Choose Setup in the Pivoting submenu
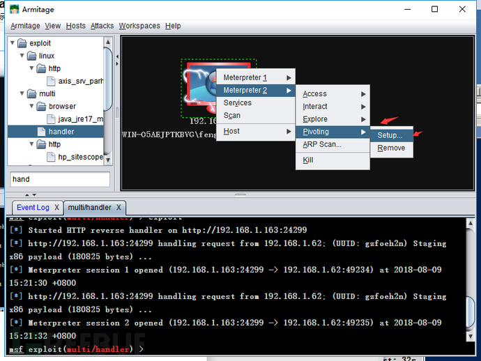This screenshot has width=481, height=361. click(x=392, y=135)
